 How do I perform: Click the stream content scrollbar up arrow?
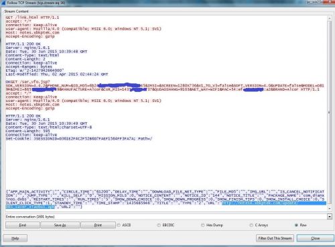coord(329,18)
